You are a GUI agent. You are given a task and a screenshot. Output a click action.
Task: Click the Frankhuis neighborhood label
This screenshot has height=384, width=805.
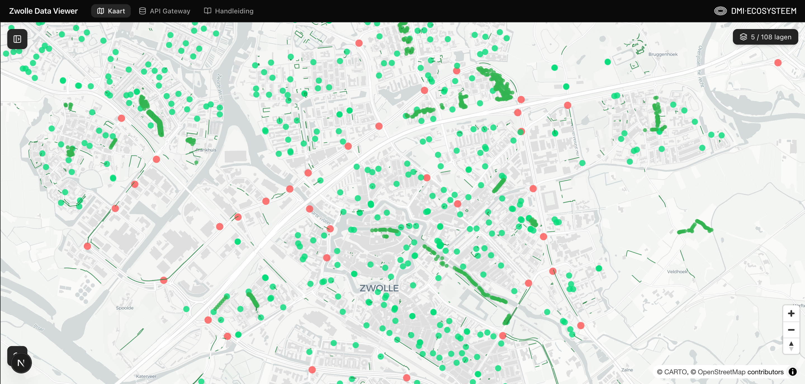pos(206,150)
